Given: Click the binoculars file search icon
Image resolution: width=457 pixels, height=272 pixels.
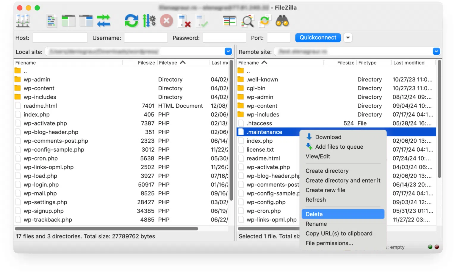Looking at the screenshot, I should (x=282, y=21).
